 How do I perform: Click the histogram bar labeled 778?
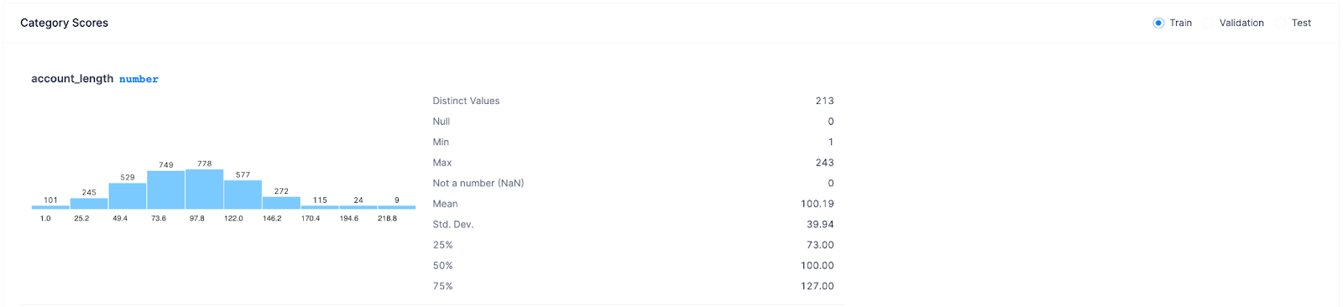(x=205, y=190)
